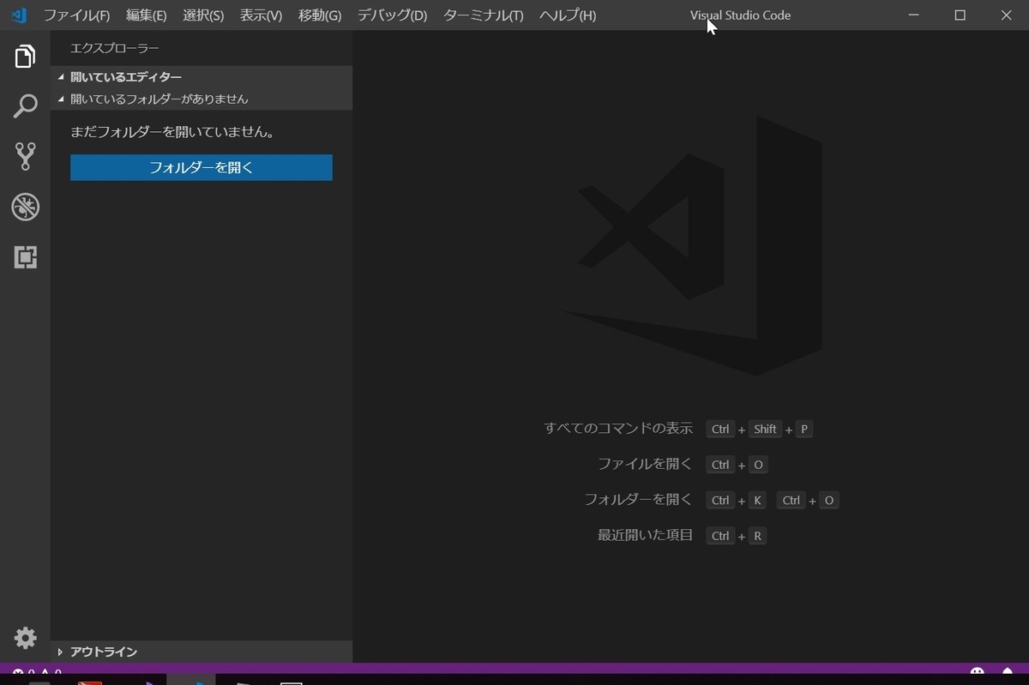Click the VS Code logo in the title bar
The width and height of the screenshot is (1029, 685).
[x=17, y=15]
